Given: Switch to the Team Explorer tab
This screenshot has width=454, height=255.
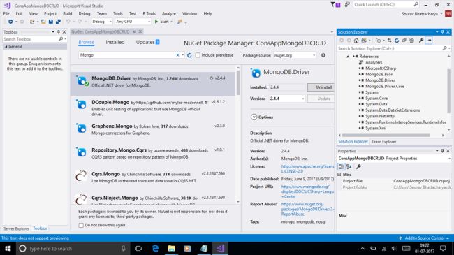Looking at the screenshot, I should (384, 142).
